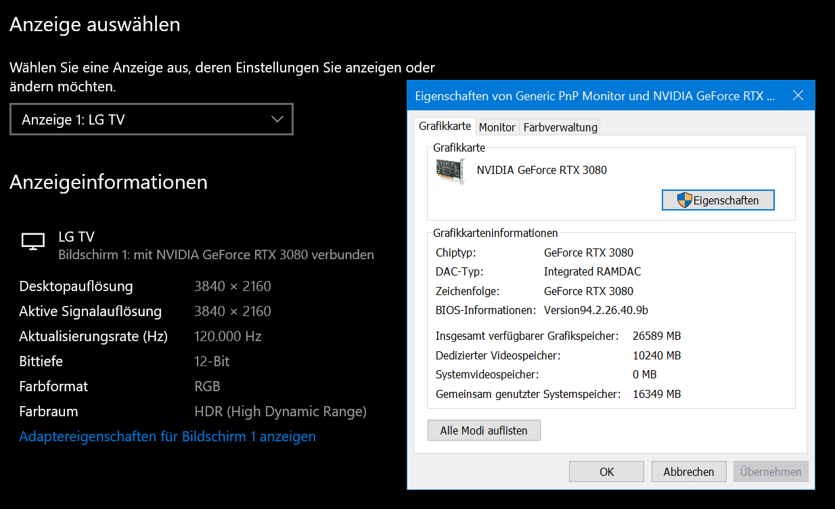Close the Eigenschaften dialog window

[x=798, y=95]
